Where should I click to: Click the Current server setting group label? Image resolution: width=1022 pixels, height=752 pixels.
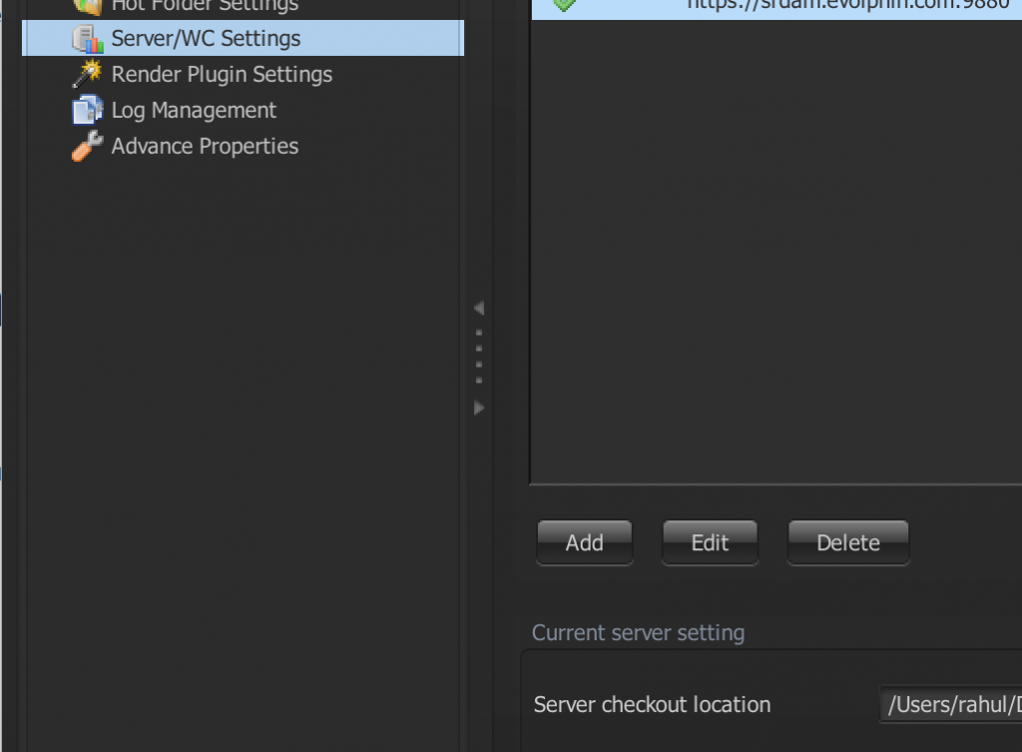coord(638,632)
